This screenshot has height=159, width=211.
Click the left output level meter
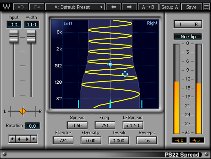[176, 89]
